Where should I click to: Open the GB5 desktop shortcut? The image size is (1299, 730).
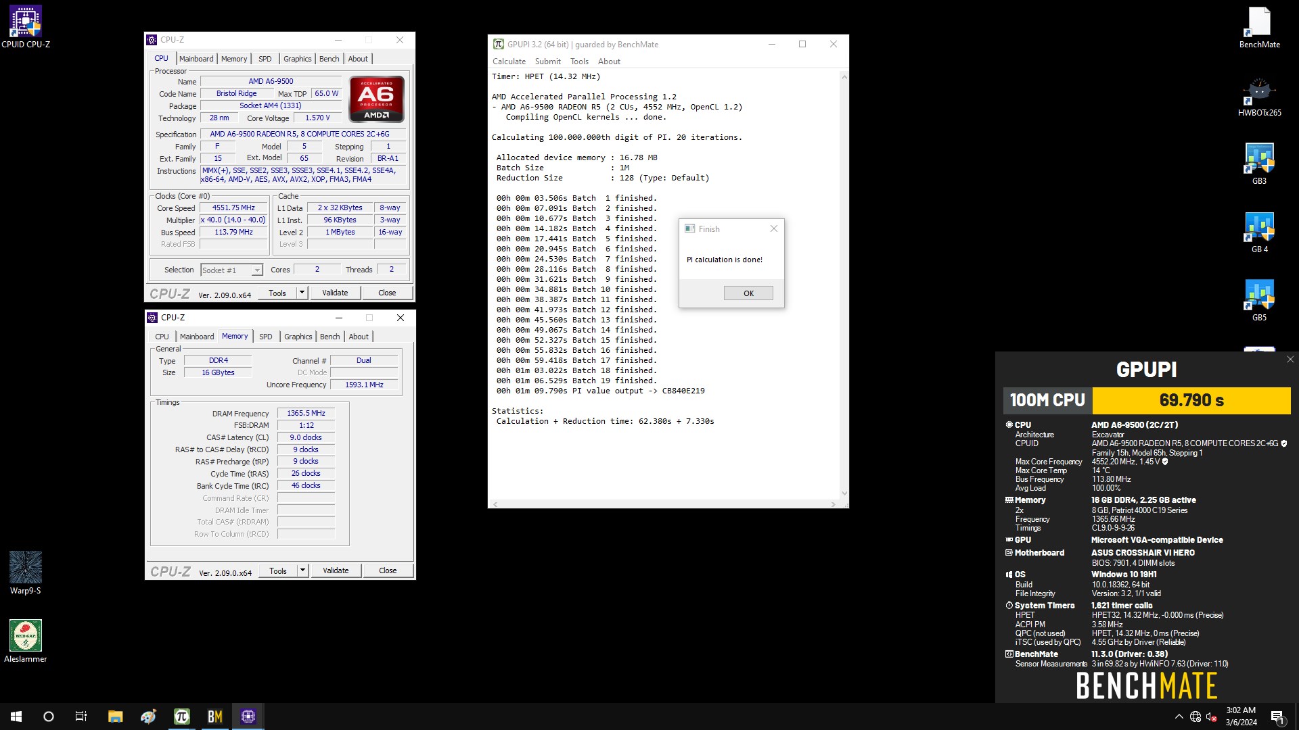(1259, 301)
